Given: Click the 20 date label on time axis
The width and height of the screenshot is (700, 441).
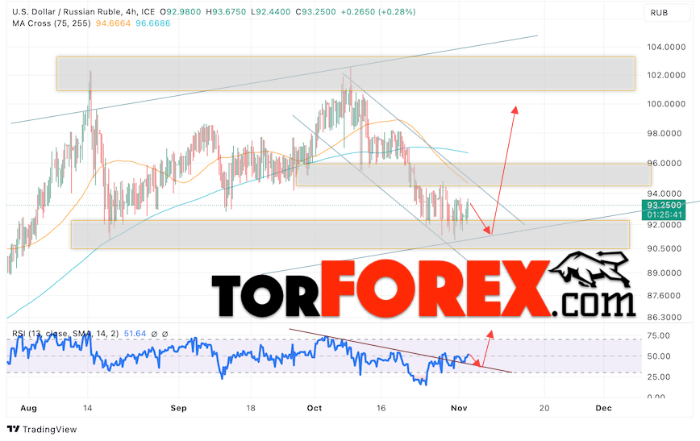Looking at the screenshot, I should coord(544,408).
